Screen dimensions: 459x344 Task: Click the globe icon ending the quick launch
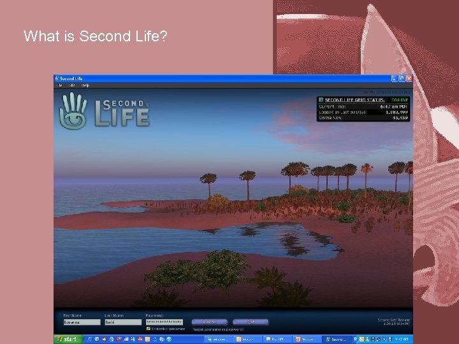pyautogui.click(x=169, y=339)
